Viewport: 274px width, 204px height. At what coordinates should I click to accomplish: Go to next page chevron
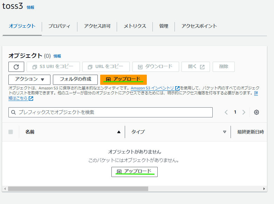click(x=244, y=112)
